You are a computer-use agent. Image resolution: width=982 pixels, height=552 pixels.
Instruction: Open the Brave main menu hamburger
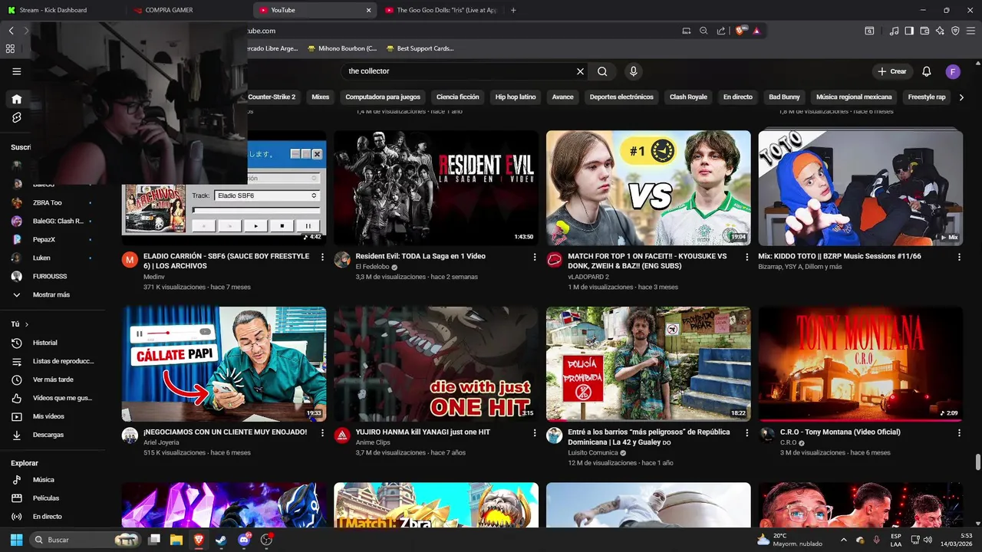(x=971, y=31)
